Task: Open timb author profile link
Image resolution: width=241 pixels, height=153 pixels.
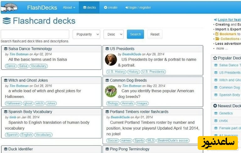Action: pyautogui.click(x=13, y=117)
